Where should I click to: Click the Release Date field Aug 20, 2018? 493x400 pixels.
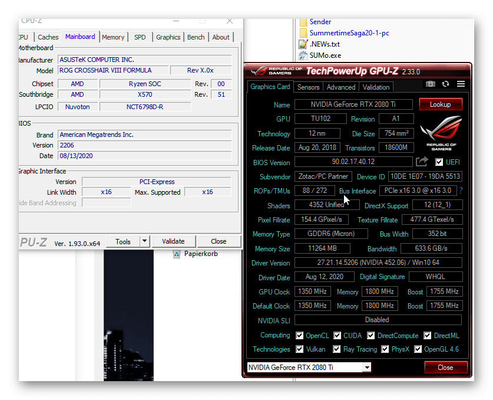coord(317,147)
